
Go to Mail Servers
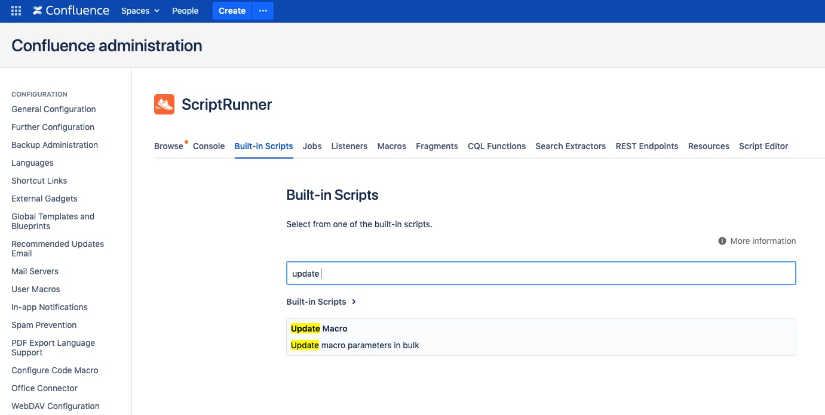click(x=35, y=271)
